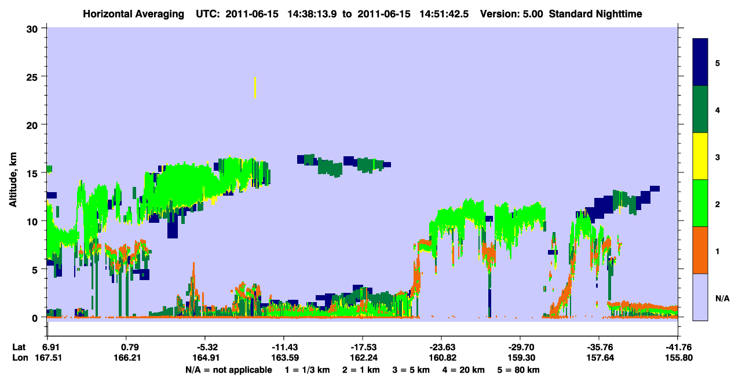This screenshot has height=386, width=753.
Task: Click the dark green color bar segment labeled 4
Action: 700,109
